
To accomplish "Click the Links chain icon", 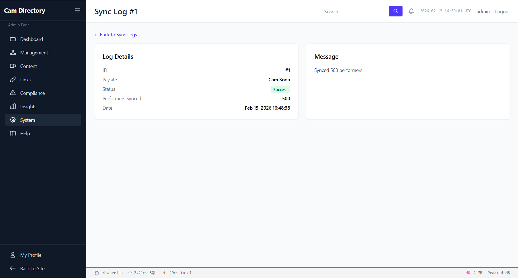I will tap(13, 80).
